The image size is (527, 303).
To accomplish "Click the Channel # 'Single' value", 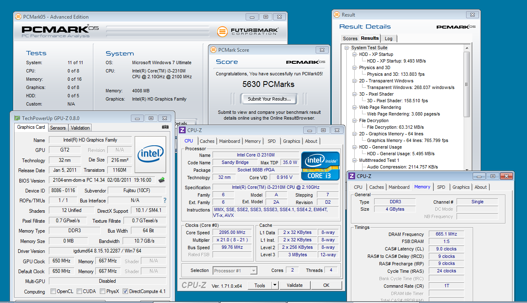I will pos(477,202).
